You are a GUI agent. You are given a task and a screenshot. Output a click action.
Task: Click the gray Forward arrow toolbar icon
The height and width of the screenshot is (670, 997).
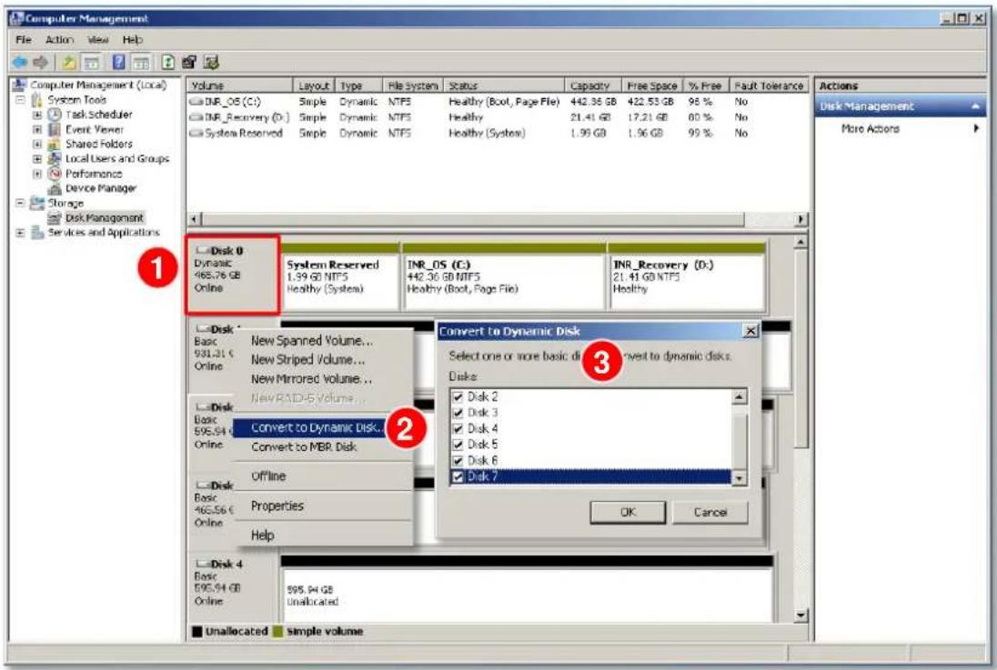(40, 63)
